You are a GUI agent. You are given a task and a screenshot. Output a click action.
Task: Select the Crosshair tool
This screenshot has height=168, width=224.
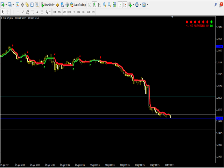pyautogui.click(x=8, y=12)
